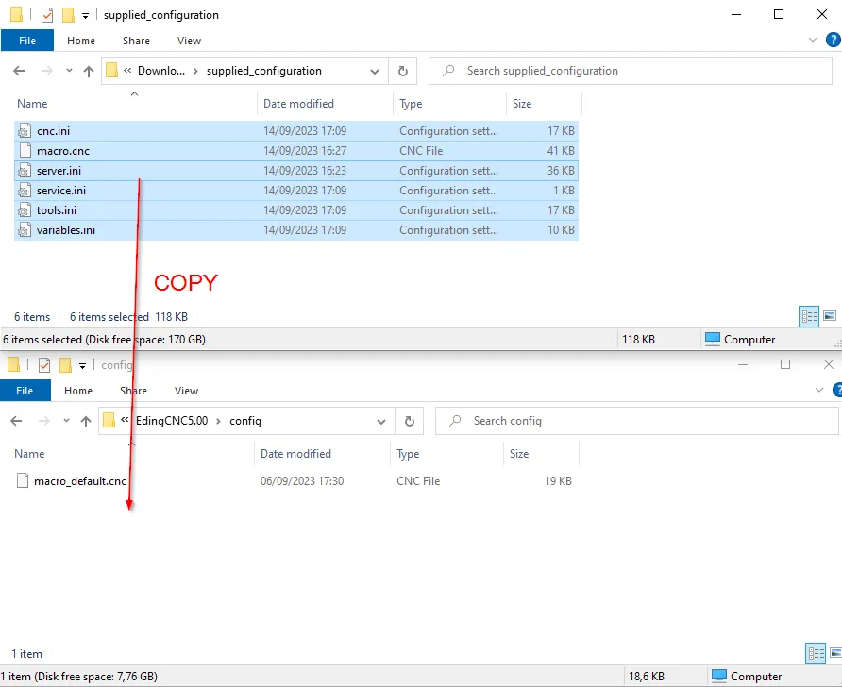Click Back arrow in config window

pos(16,421)
